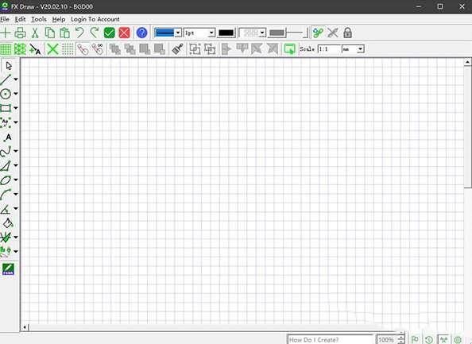The image size is (472, 344).
Task: Click the 100% zoom stepper
Action: click(401, 339)
